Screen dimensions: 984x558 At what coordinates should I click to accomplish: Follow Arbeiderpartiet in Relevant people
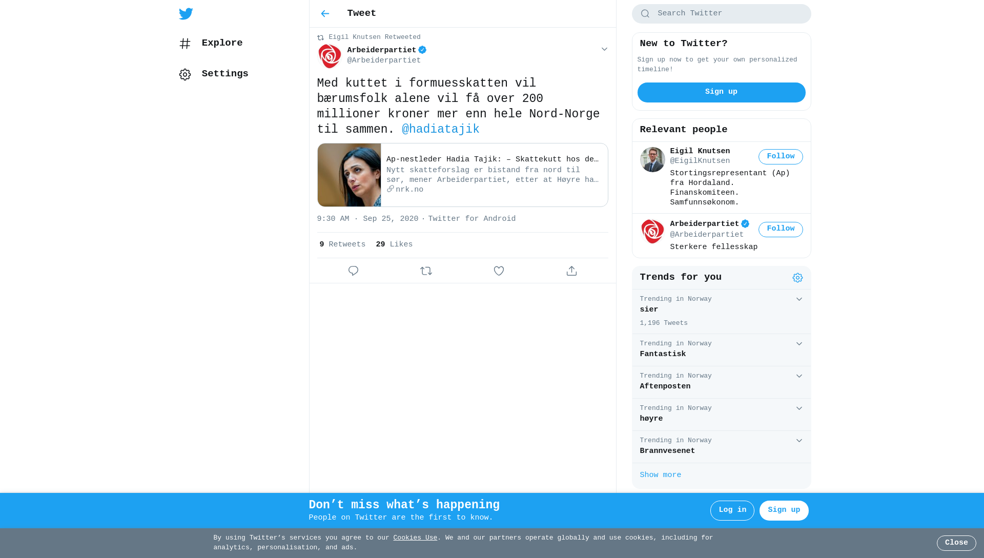781,229
